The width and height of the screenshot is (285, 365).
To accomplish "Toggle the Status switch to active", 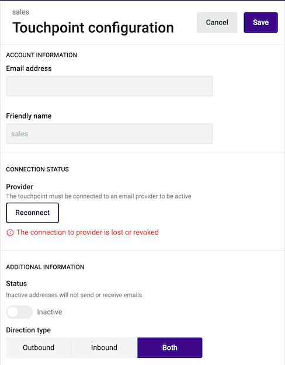I will click(x=19, y=312).
